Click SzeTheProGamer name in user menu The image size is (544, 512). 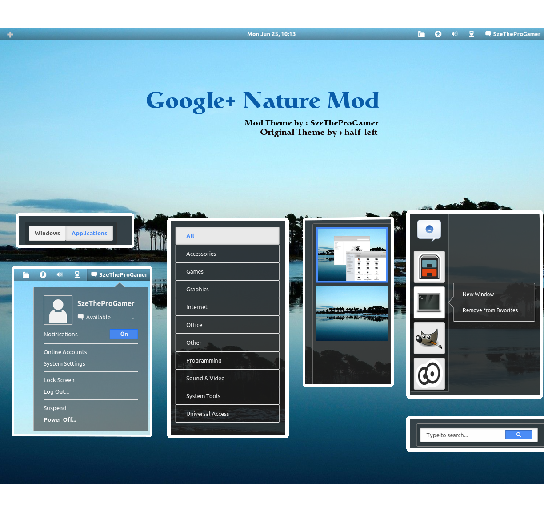(106, 303)
